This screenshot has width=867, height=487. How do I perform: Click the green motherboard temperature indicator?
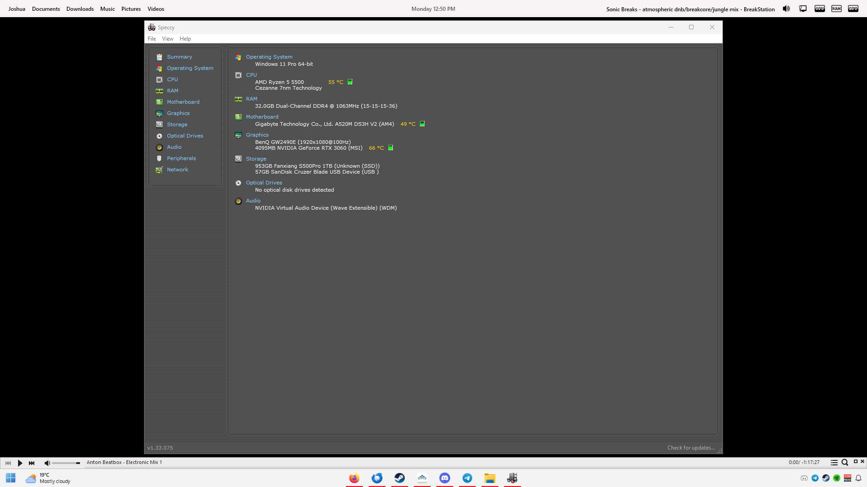(422, 124)
